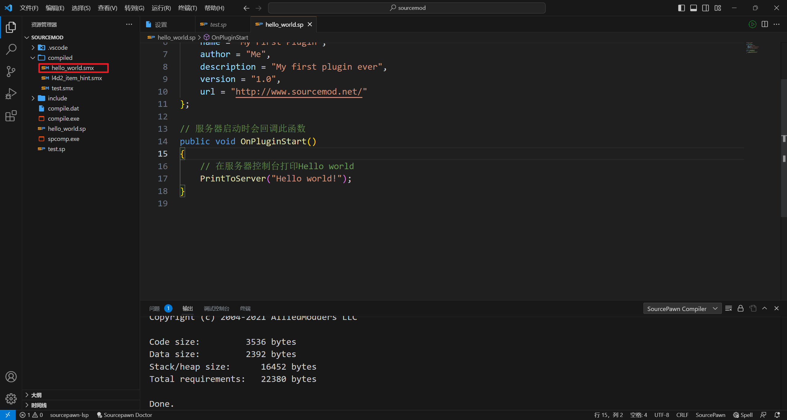Open notifications bell in status bar

tap(777, 415)
